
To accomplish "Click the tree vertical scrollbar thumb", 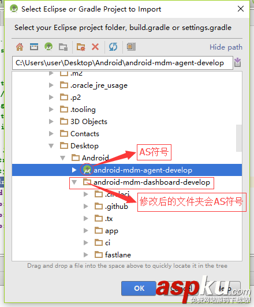I will (x=239, y=138).
